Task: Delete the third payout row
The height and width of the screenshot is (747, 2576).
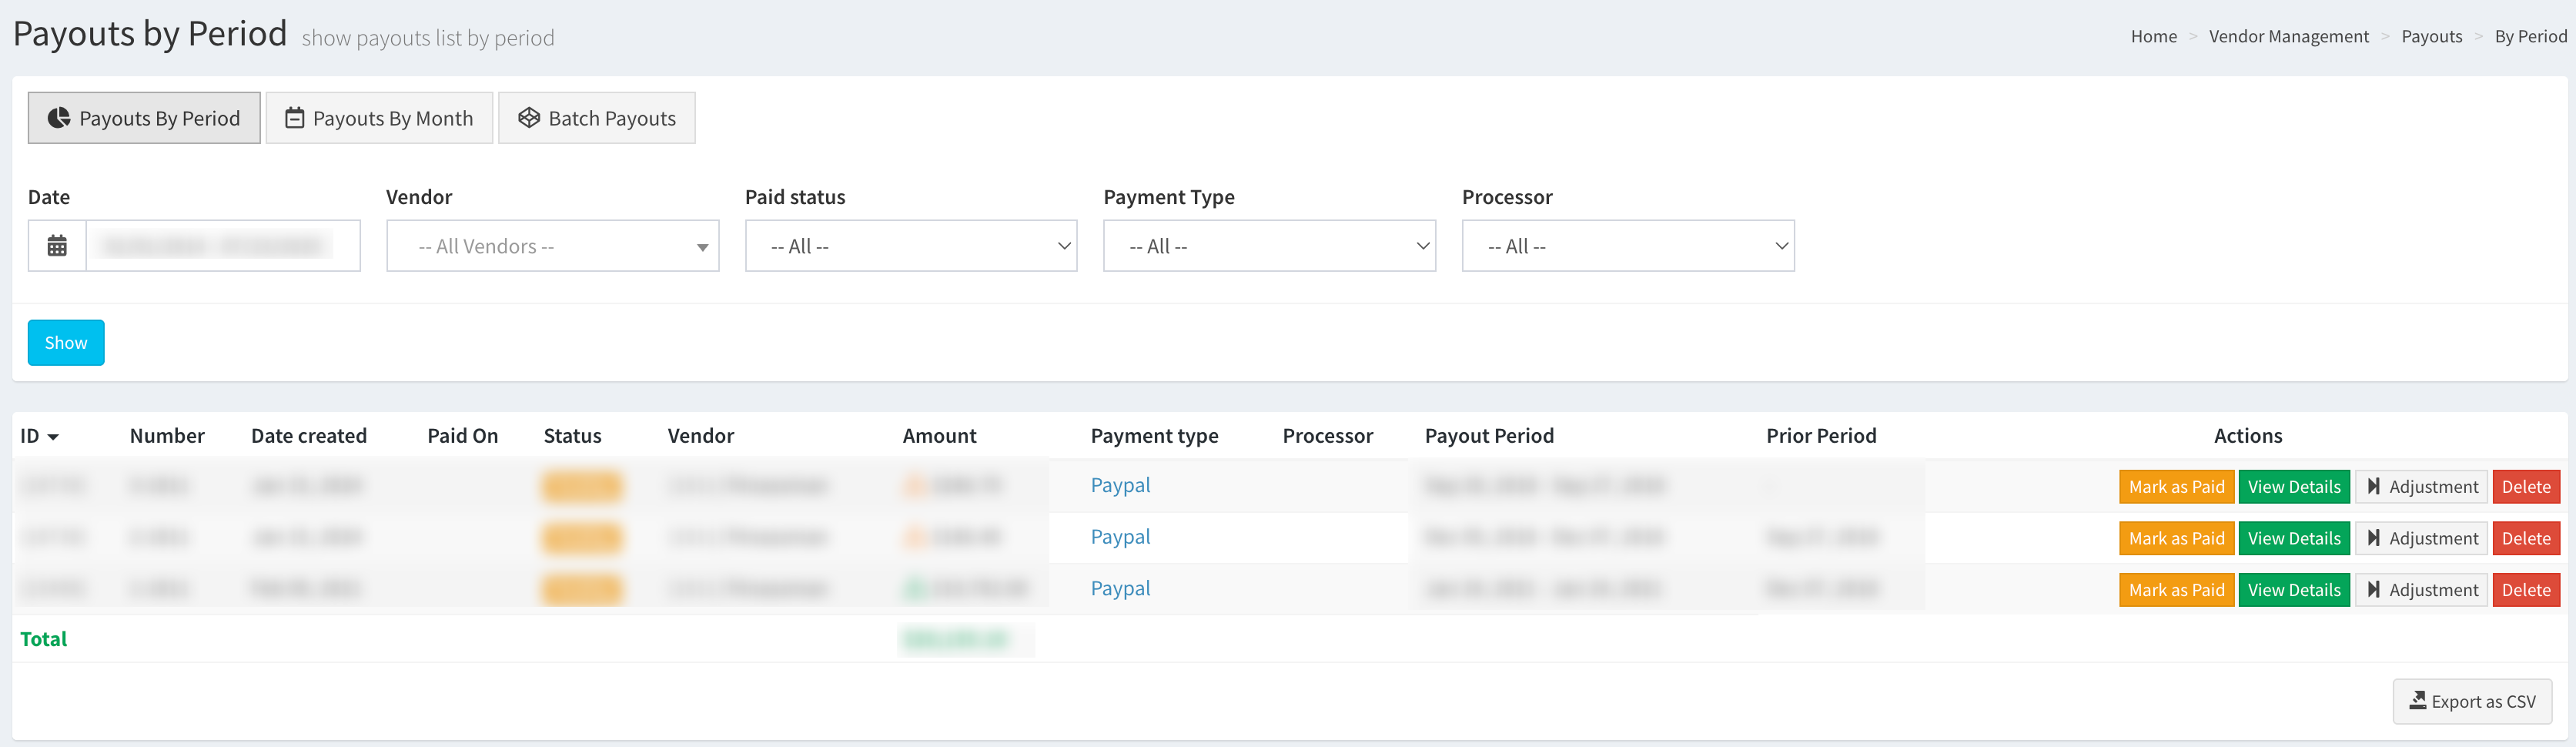Action: pyautogui.click(x=2525, y=590)
